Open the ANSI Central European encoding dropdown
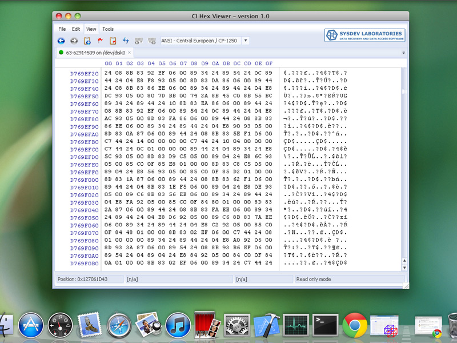 [x=205, y=41]
